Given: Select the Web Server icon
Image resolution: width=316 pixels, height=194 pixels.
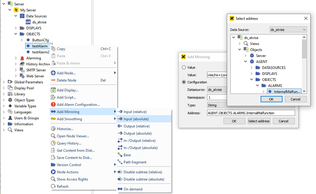Looking at the screenshot, I should [x=22, y=76].
